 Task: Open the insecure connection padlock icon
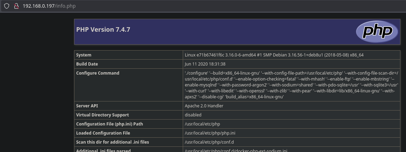16,6
